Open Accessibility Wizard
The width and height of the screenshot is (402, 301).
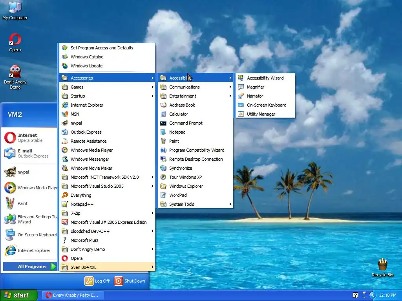click(x=265, y=78)
